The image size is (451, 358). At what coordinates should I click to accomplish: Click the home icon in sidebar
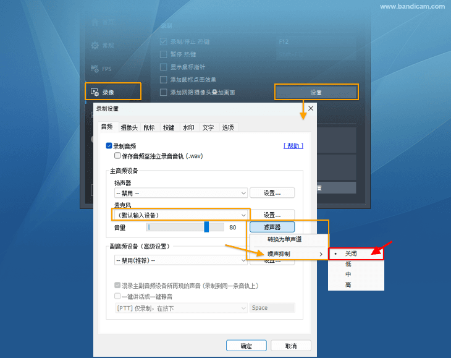point(95,22)
